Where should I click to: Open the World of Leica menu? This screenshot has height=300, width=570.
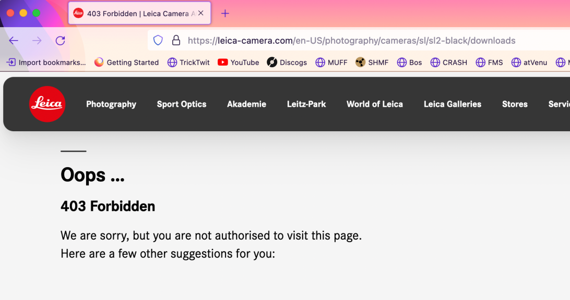tap(375, 104)
